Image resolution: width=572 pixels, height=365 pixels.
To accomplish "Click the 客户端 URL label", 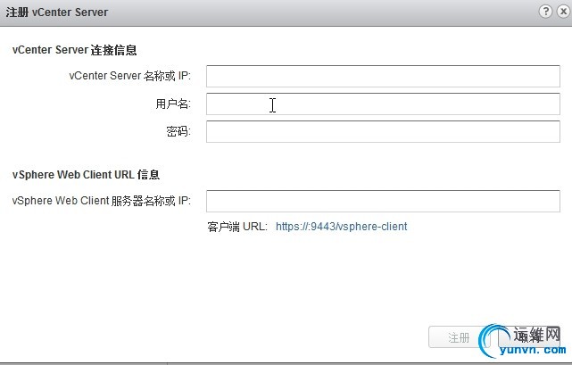I will (x=237, y=227).
